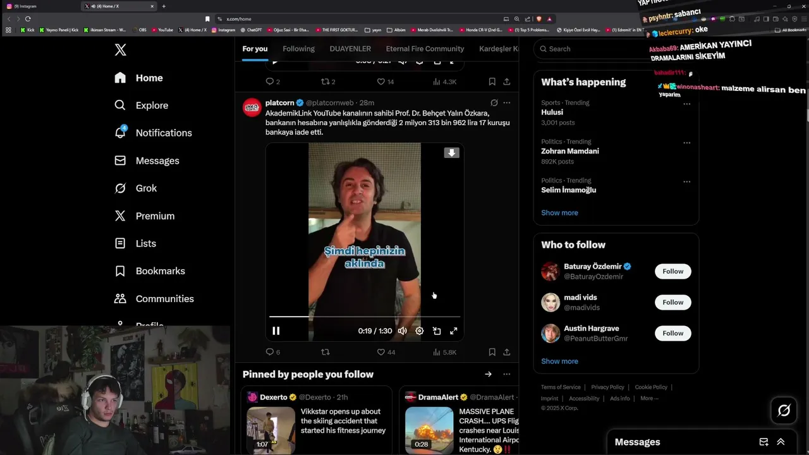Seek on the video progress bar
This screenshot has width=809, height=455.
365,316
